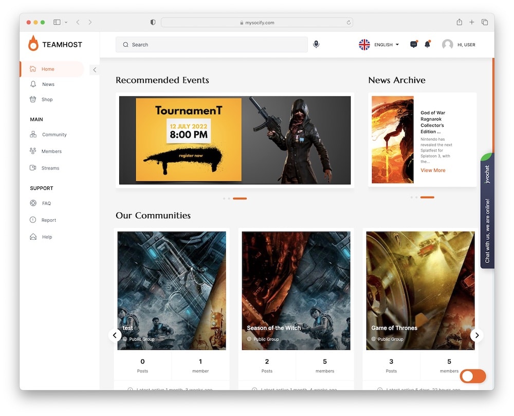514x416 pixels.
Task: Open a new Safari tab
Action: (472, 22)
